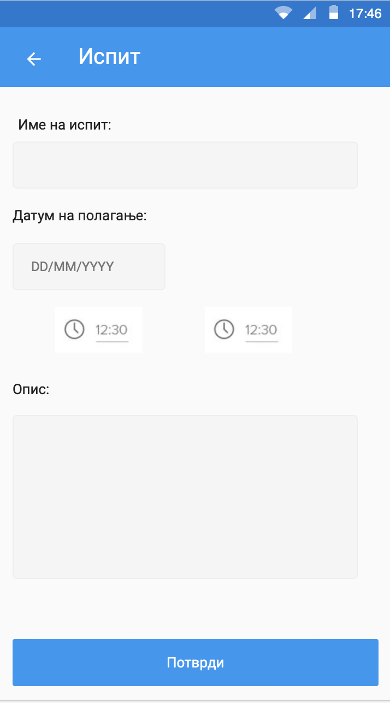Open the DD/MM/YYYY date field
Image resolution: width=390 pixels, height=703 pixels.
click(x=89, y=267)
